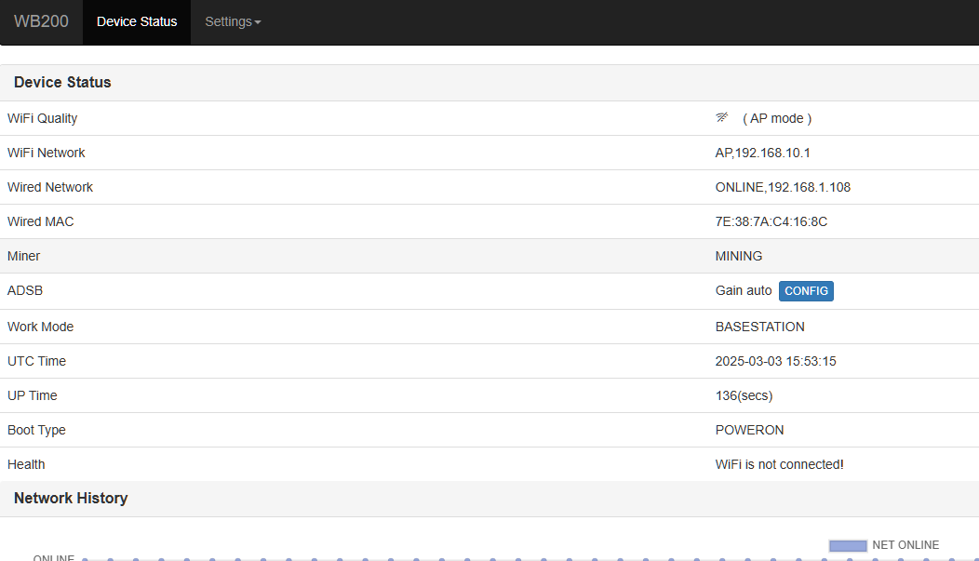This screenshot has height=561, width=979.
Task: Select the Wired MAC address value
Action: tap(771, 221)
